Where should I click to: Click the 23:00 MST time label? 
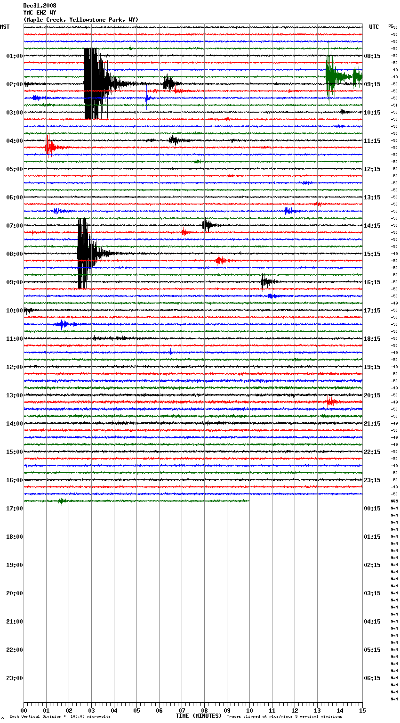pos(14,678)
